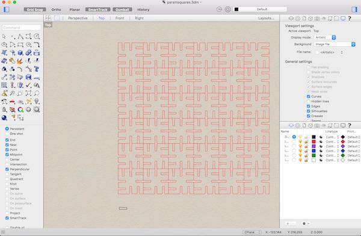
Task: Open the Layouts... menu
Action: pyautogui.click(x=266, y=18)
